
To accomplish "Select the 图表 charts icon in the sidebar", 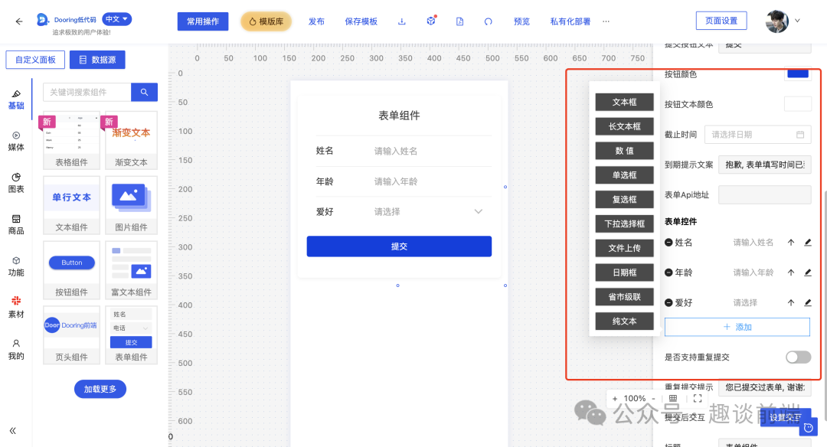I will click(x=15, y=183).
